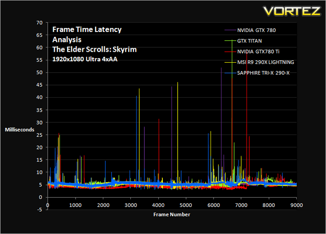Click the -5 y-axis tick label
The width and height of the screenshot is (326, 234).
pos(39,209)
